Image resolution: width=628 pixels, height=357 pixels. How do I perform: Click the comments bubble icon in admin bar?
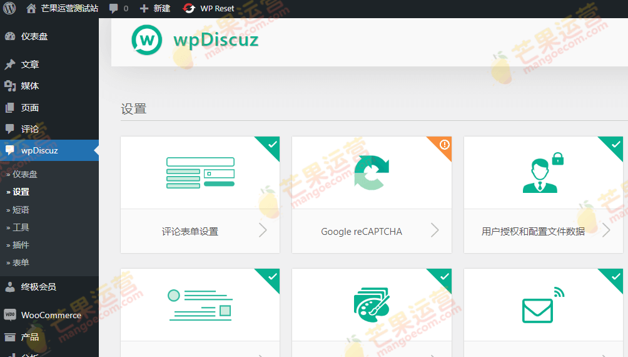click(114, 8)
